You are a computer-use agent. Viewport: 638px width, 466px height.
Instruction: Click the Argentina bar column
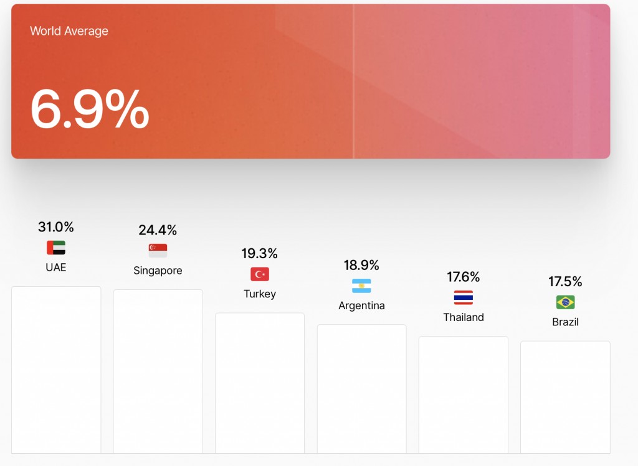pyautogui.click(x=361, y=389)
